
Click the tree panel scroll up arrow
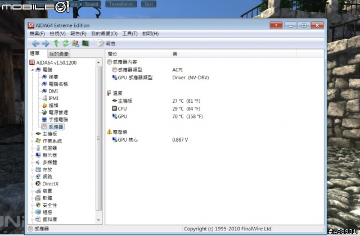click(x=98, y=62)
